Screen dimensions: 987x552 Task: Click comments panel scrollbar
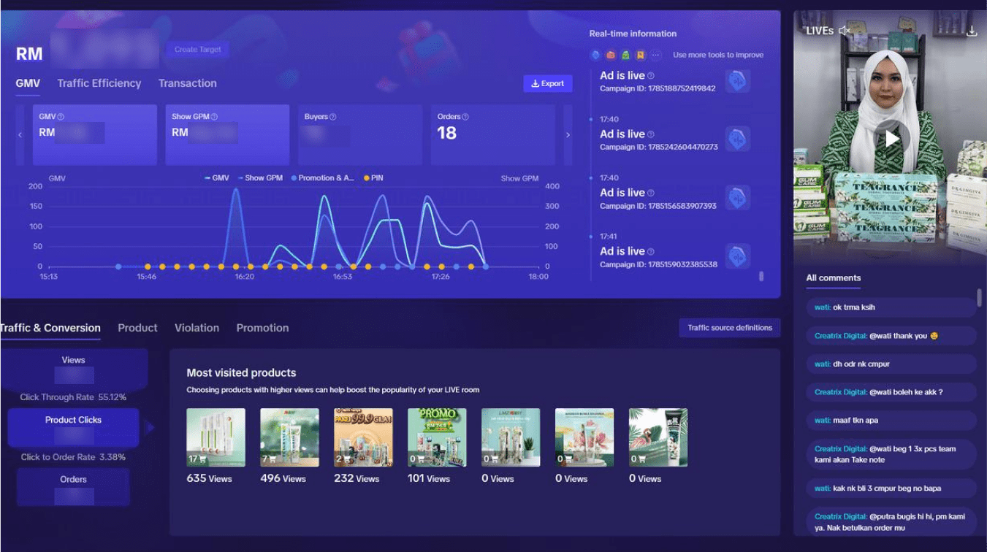980,297
